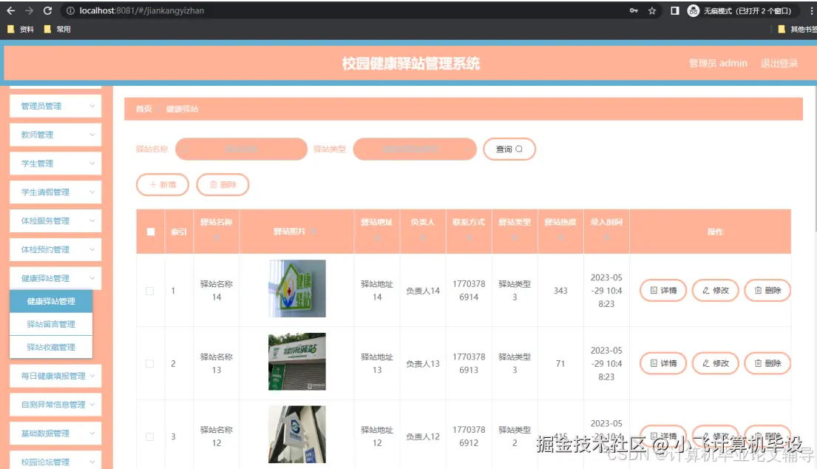Viewport: 817px width, 469px height.
Task: Click the bookmark star in the address bar
Action: tap(651, 10)
